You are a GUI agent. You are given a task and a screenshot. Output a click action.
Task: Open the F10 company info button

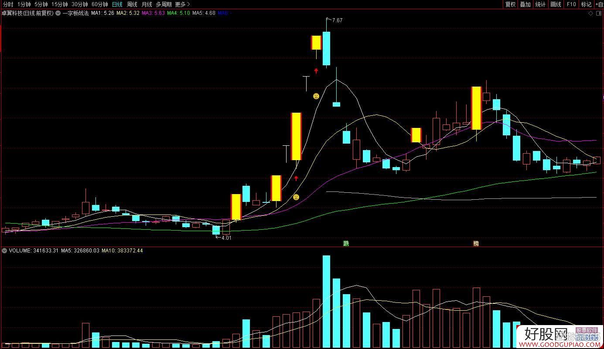571,4
